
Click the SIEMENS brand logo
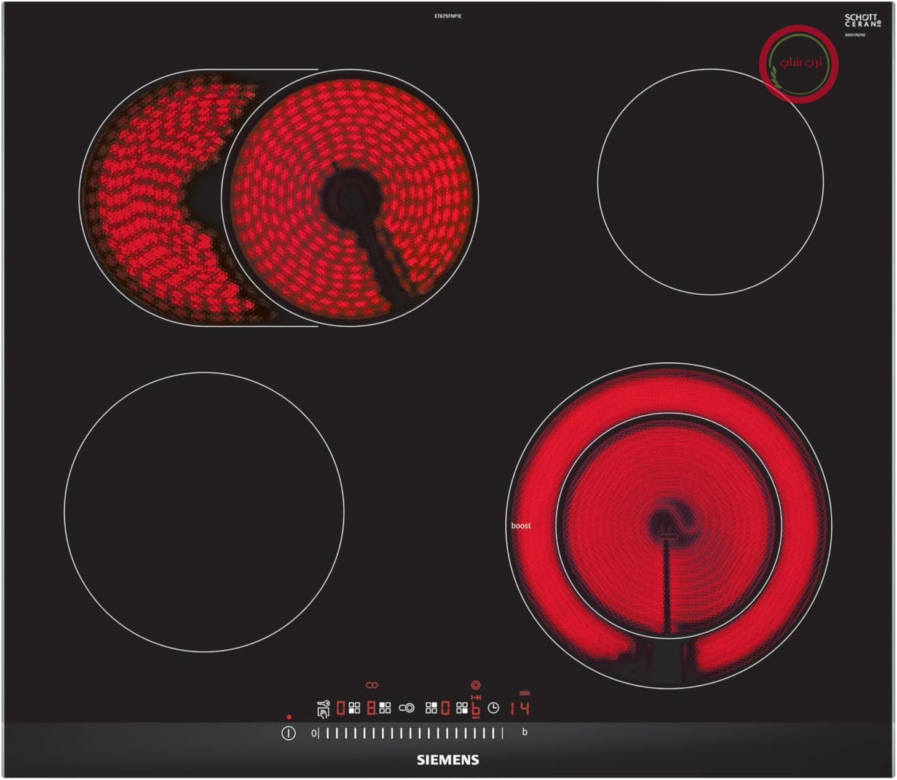click(x=448, y=760)
